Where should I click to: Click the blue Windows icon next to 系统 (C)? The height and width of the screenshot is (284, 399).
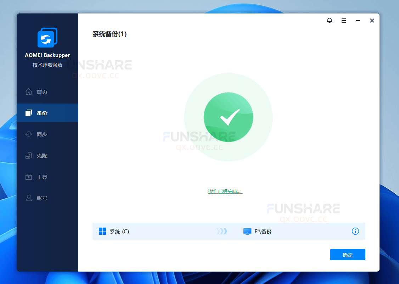tap(102, 231)
